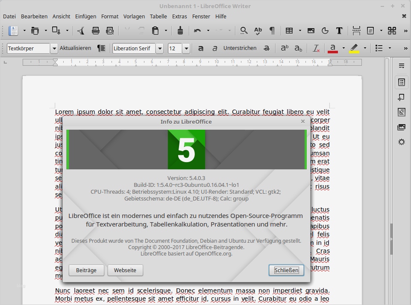Open sidebar settings menu icon
Viewport: 411px width, 305px height.
tap(402, 66)
